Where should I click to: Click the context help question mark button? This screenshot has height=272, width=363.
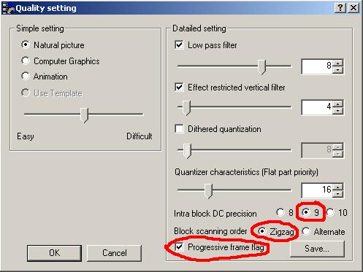(x=340, y=8)
